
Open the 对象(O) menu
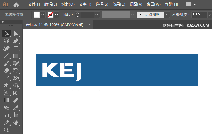tap(68, 4)
